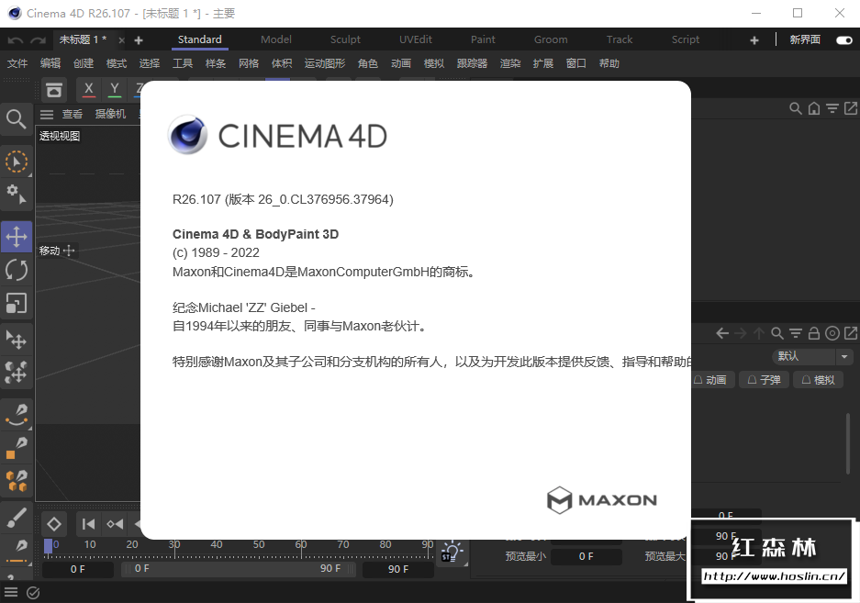Image resolution: width=860 pixels, height=603 pixels.
Task: Switch to Paint layout tab
Action: pos(483,39)
